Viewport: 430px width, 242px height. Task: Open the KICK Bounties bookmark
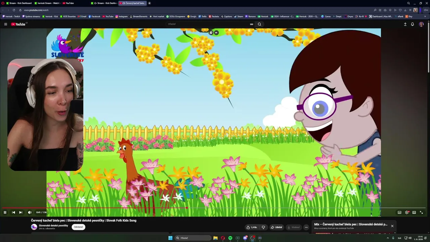pos(68,16)
